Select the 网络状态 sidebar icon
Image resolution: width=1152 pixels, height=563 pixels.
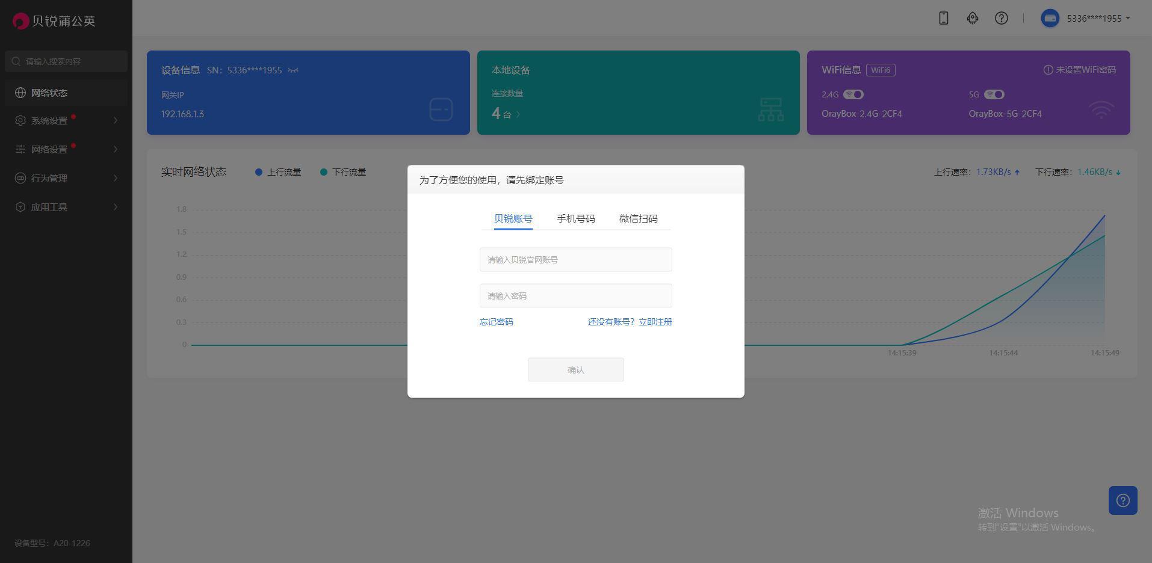(20, 93)
